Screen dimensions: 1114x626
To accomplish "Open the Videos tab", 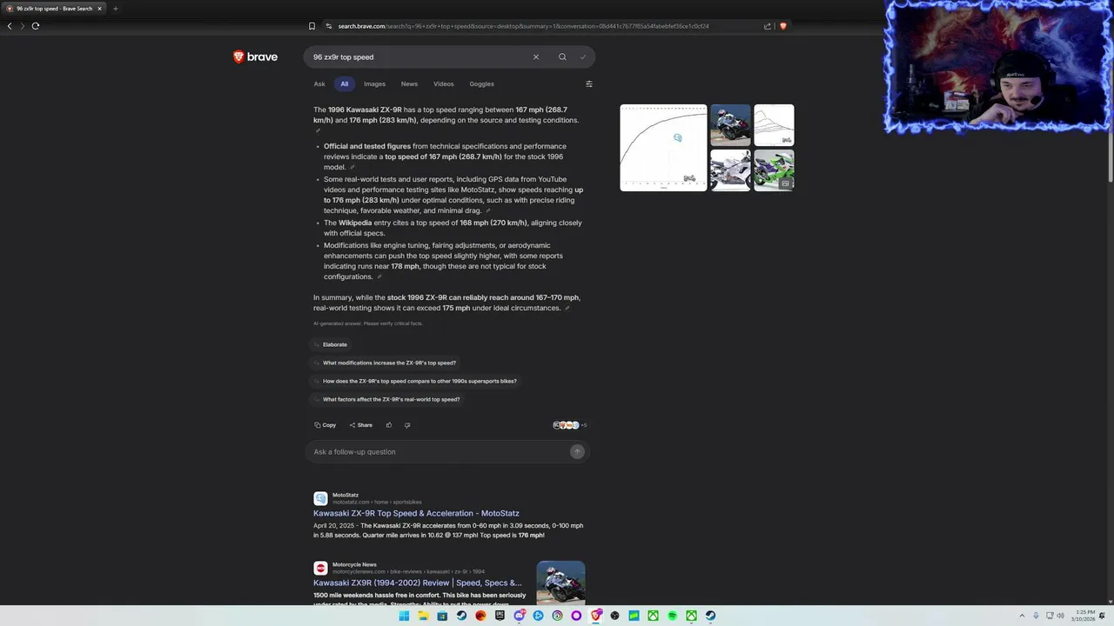I will 444,84.
